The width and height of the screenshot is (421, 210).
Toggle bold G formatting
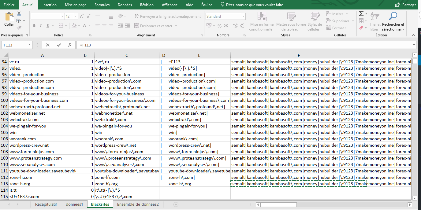(34, 26)
